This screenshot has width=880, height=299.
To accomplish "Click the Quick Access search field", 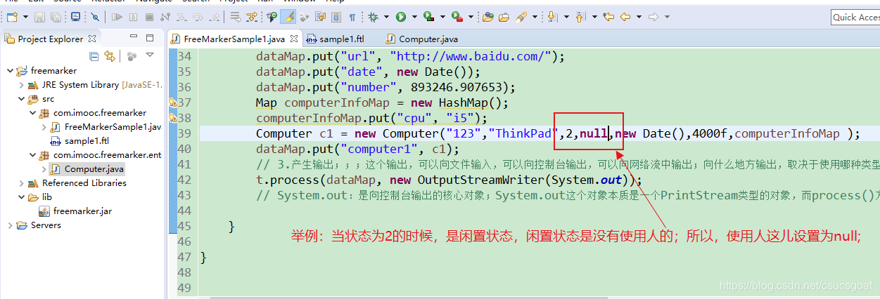I will click(x=855, y=17).
